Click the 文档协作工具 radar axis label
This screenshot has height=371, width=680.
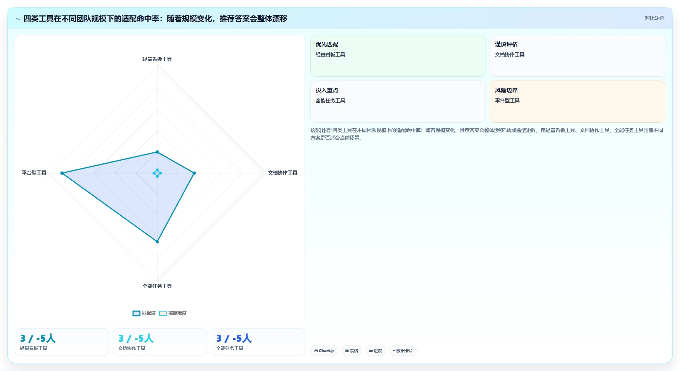283,173
